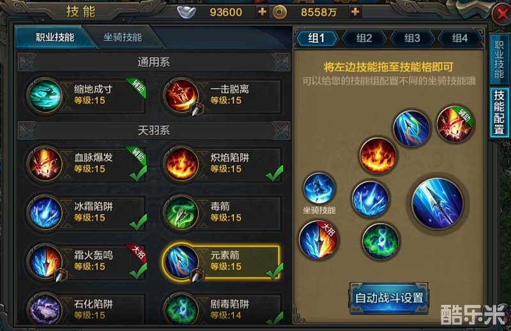Screen dimensions: 511x331
Task: Select the 石化陷阱 skill icon
Action: (x=45, y=309)
